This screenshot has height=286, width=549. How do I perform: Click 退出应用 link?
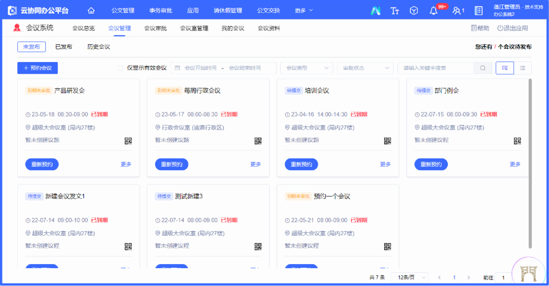tap(512, 28)
